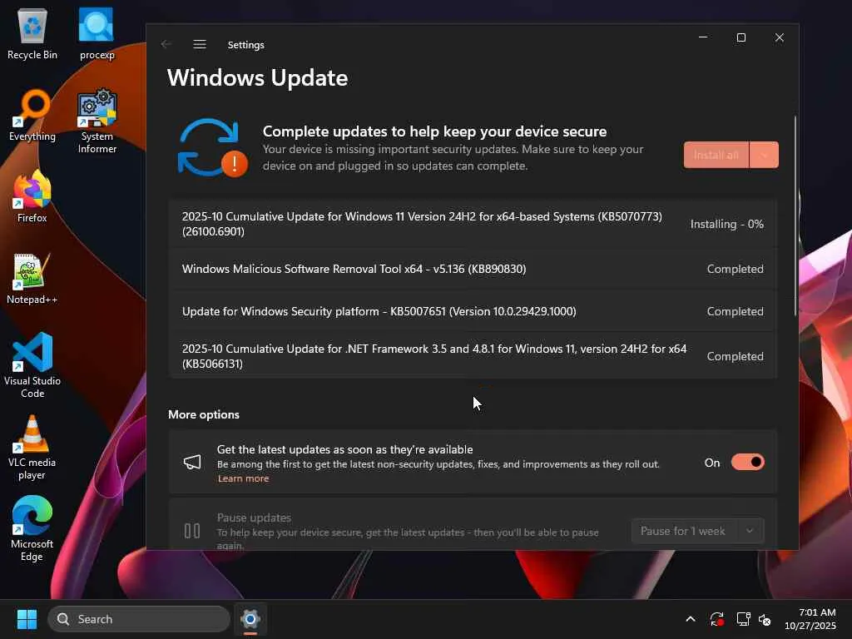The height and width of the screenshot is (639, 852).
Task: Click the Settings title in the title bar
Action: (245, 45)
